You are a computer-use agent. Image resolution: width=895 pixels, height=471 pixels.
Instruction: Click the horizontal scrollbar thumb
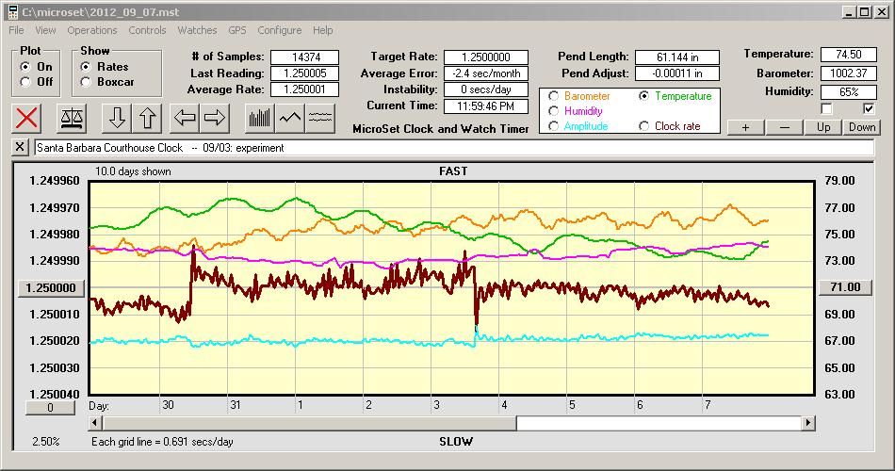pos(309,423)
